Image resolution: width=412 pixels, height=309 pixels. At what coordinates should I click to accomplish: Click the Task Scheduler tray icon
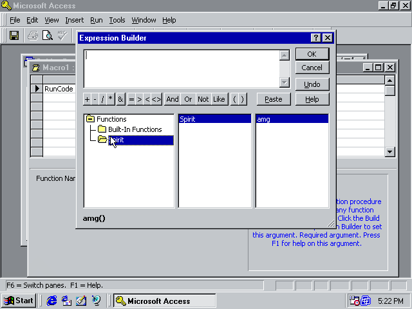click(354, 301)
